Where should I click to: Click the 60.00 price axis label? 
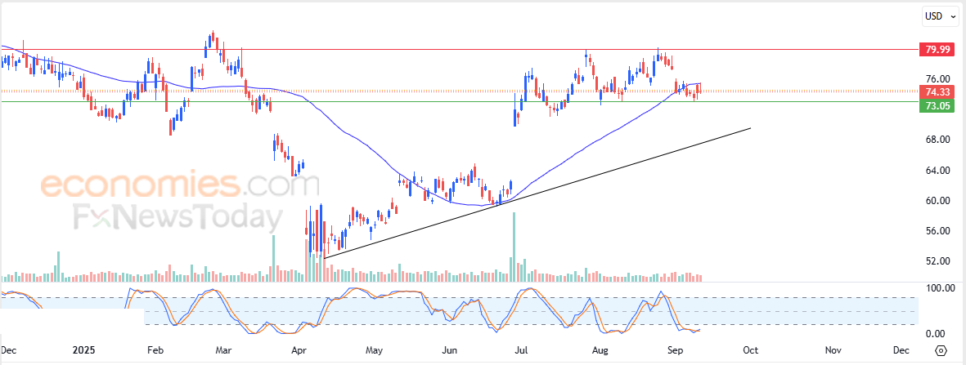938,201
